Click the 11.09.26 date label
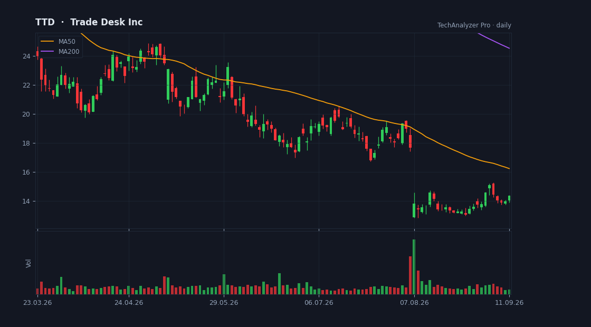The height and width of the screenshot is (327, 591). [x=509, y=303]
